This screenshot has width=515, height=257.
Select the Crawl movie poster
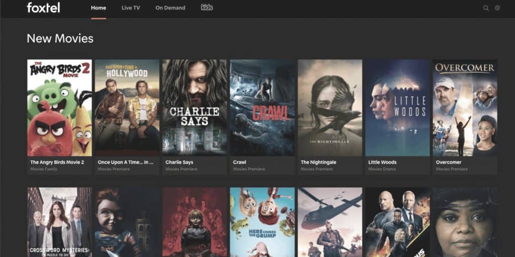pyautogui.click(x=263, y=107)
